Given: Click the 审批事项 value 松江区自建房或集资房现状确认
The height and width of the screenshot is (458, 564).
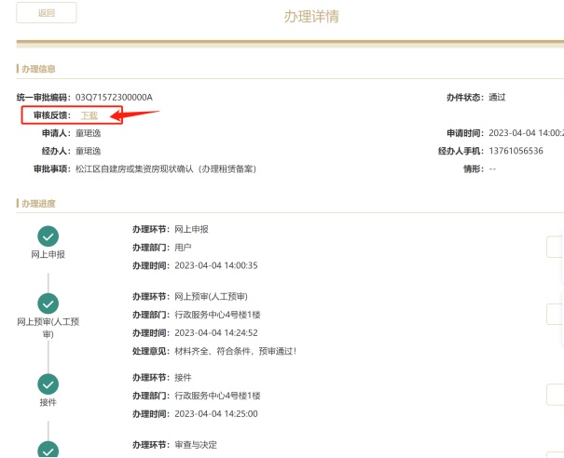Looking at the screenshot, I should (x=165, y=168).
